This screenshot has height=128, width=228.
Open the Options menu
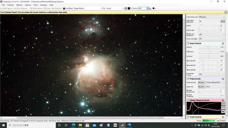tap(19, 5)
